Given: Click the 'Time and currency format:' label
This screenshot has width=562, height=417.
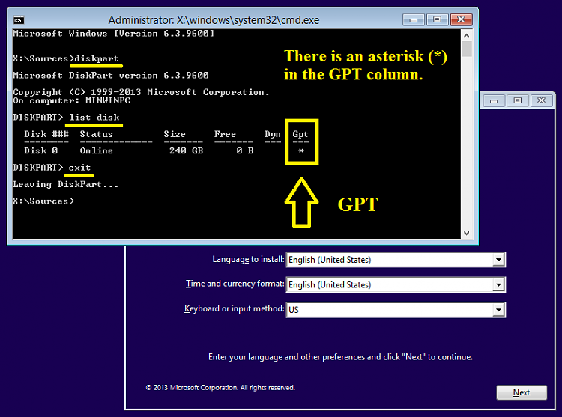Looking at the screenshot, I should click(235, 284).
